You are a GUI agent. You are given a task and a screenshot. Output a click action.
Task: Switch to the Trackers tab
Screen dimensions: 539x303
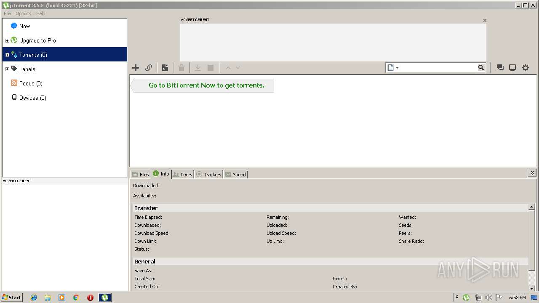(209, 174)
